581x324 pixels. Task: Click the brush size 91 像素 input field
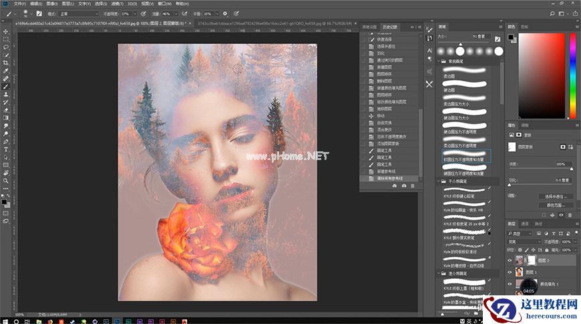coord(479,36)
